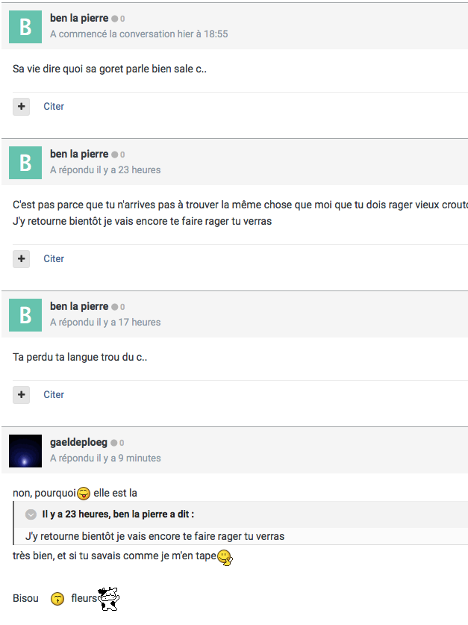Toggle multi-quote plus on 'Sa vie dire quoi' post
468x625 pixels.
coord(22,107)
